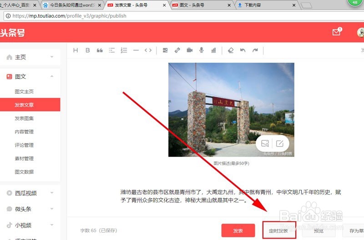Screen dimensions: 364x240
Task: Insert an image with the picture icon
Action: click(165, 50)
